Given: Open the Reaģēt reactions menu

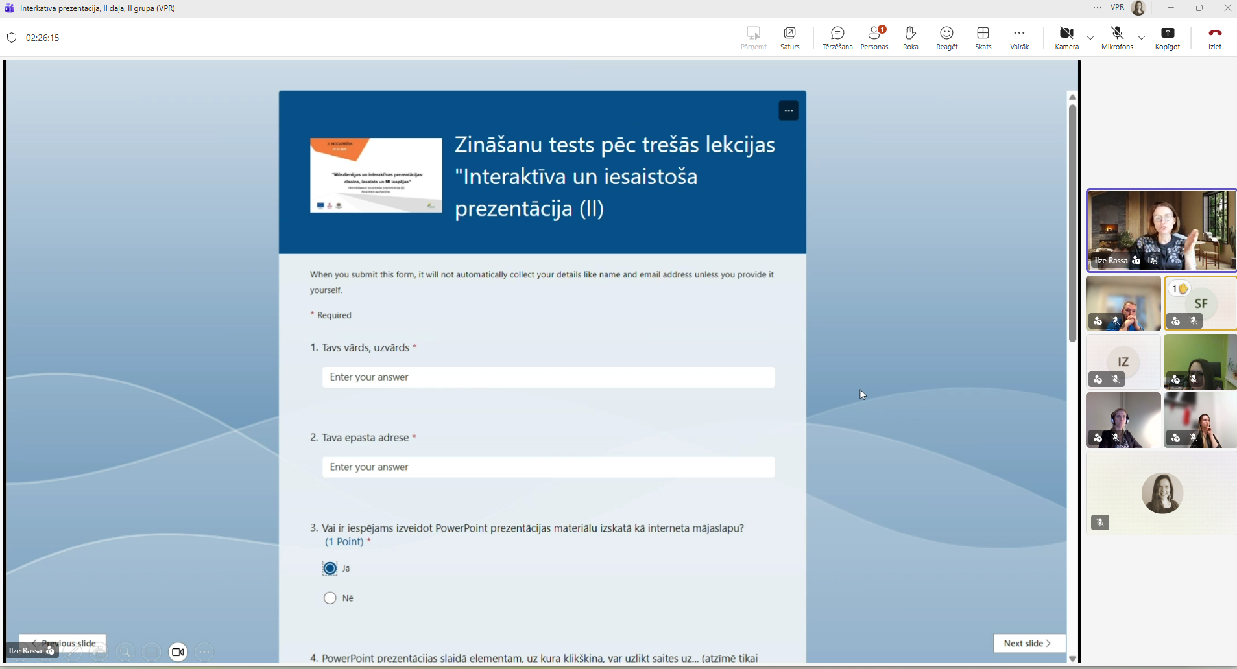Looking at the screenshot, I should click(946, 38).
